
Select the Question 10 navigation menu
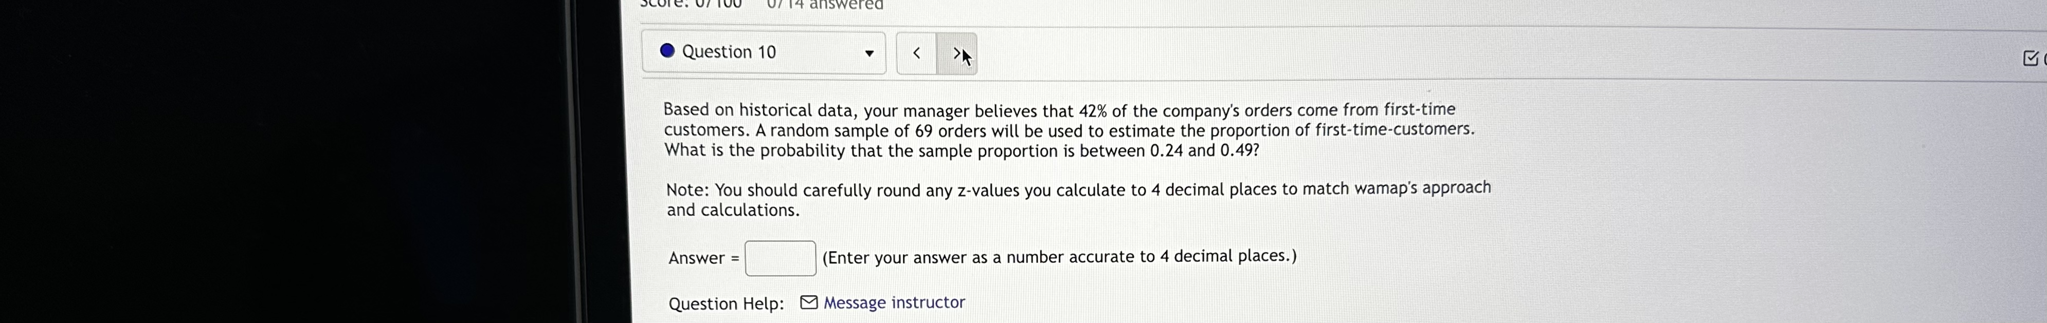[x=763, y=51]
